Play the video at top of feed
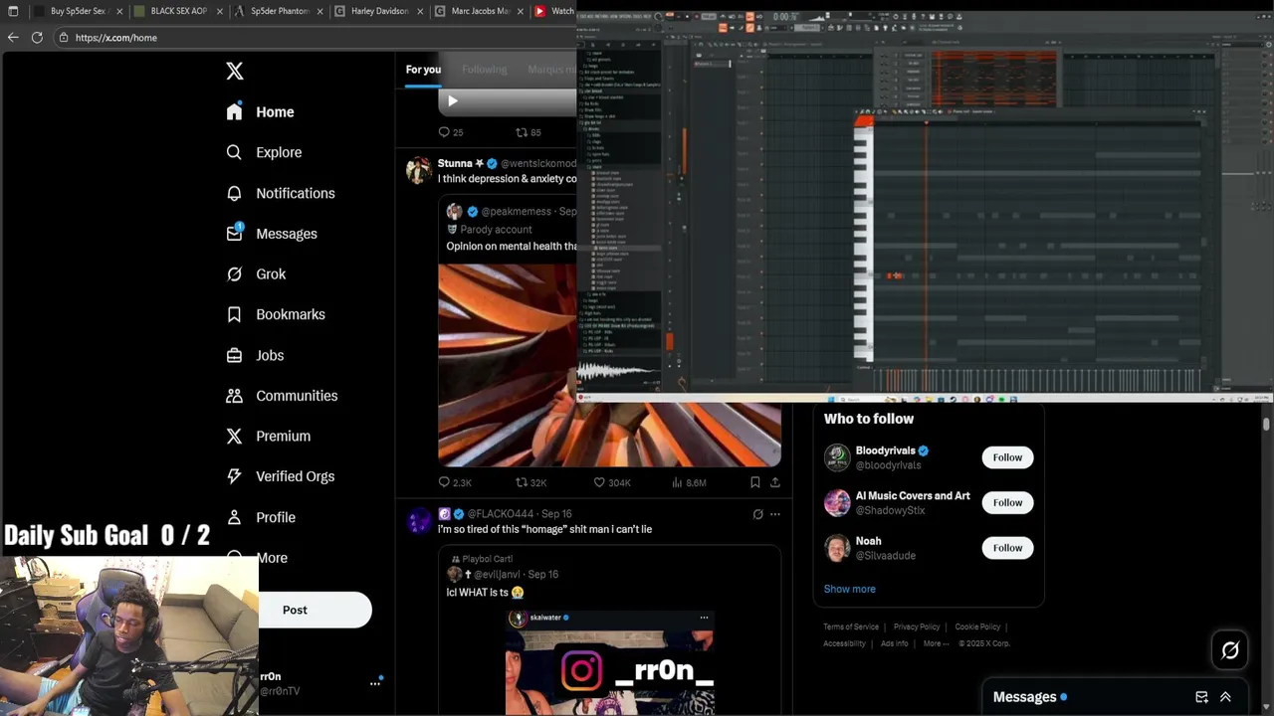The width and height of the screenshot is (1274, 716). pos(453,100)
